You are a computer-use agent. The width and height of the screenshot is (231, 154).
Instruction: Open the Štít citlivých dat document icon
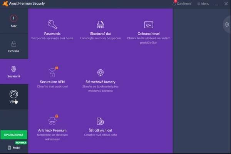[x=100, y=121]
